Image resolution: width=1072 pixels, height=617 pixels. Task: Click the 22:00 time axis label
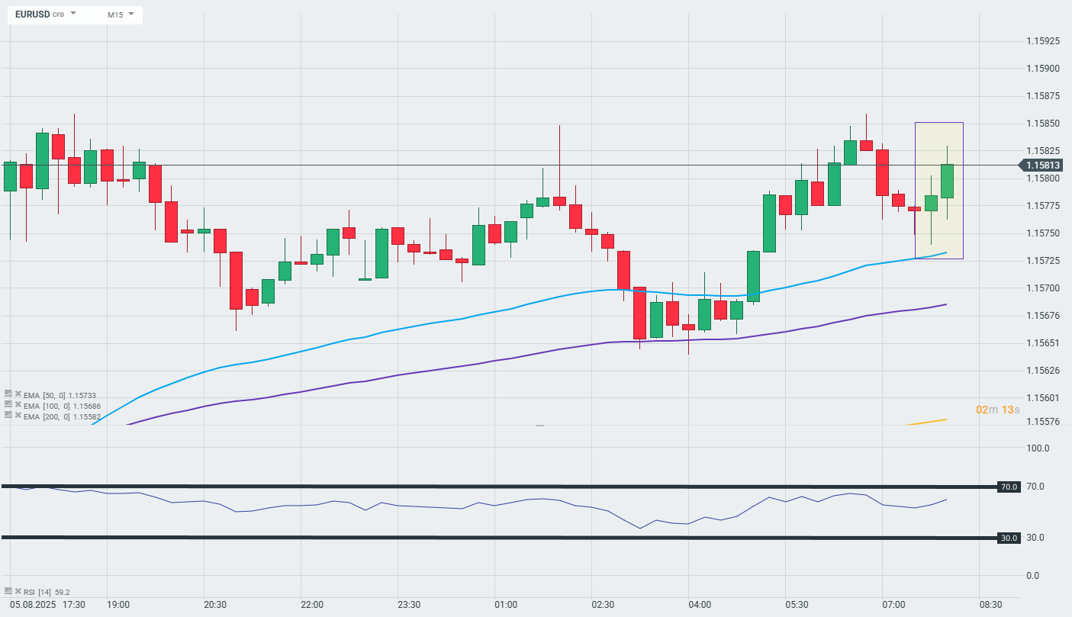click(x=312, y=605)
